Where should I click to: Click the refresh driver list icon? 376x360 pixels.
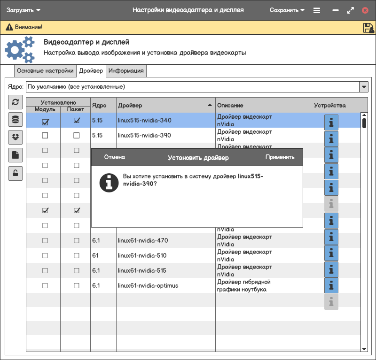[x=16, y=102]
